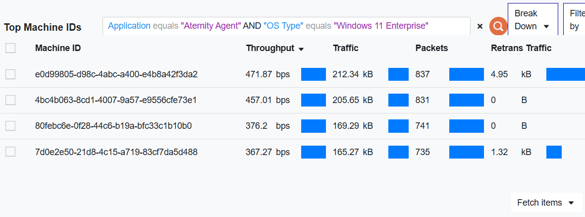The height and width of the screenshot is (217, 585).
Task: Tick checkbox for machine 80febc6e-0f28-44c6-b19a-bfc33c1b10b0
Action: (10, 126)
